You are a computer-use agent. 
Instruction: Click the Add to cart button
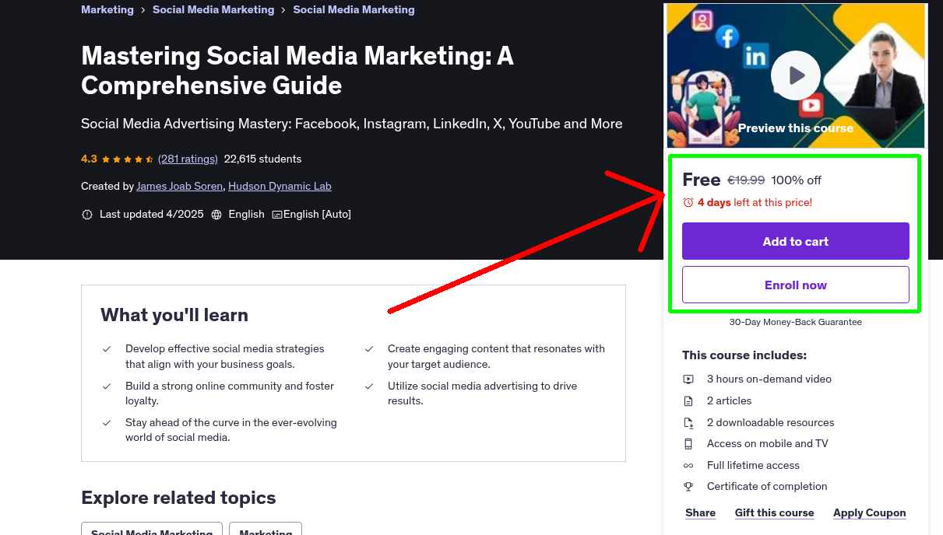(796, 241)
